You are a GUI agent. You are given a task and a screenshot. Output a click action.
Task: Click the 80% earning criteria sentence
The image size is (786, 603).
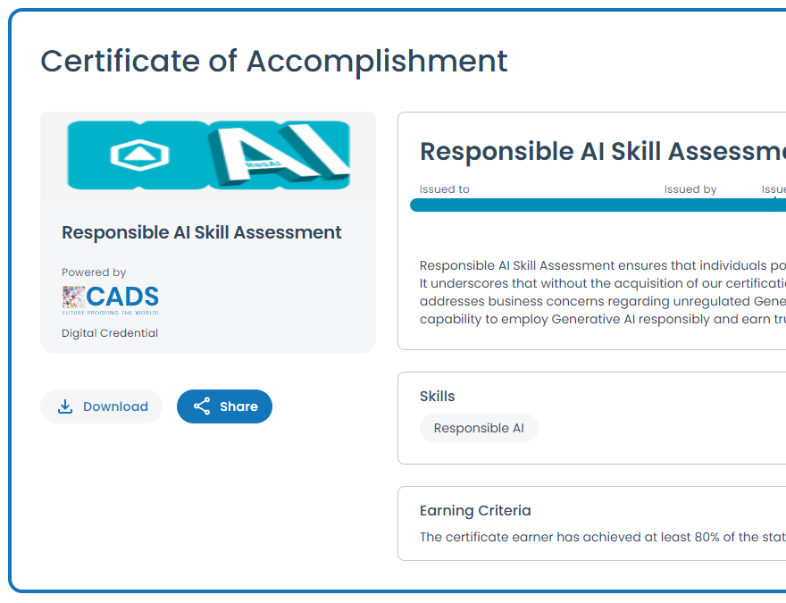pos(603,537)
